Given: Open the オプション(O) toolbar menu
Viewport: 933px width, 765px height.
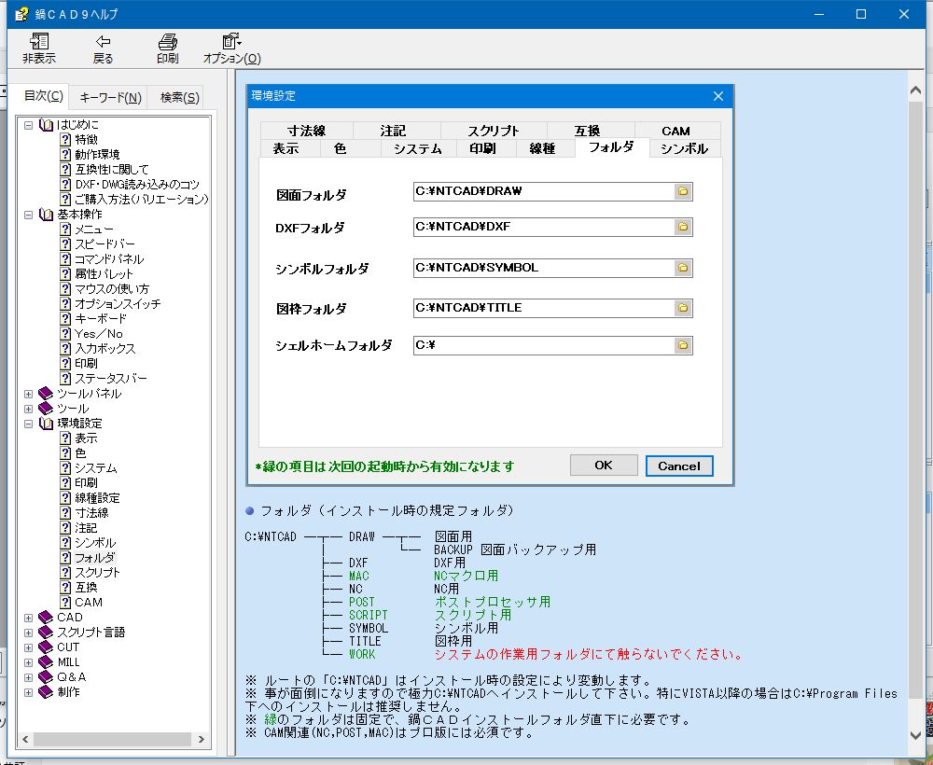Looking at the screenshot, I should [231, 49].
